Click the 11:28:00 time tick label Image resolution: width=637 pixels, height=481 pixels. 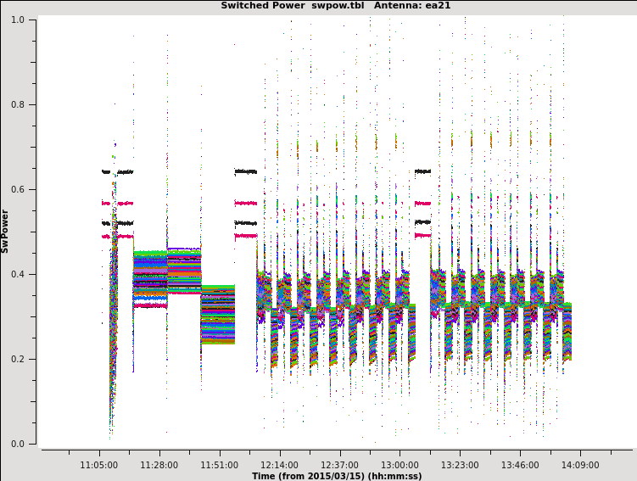point(159,465)
